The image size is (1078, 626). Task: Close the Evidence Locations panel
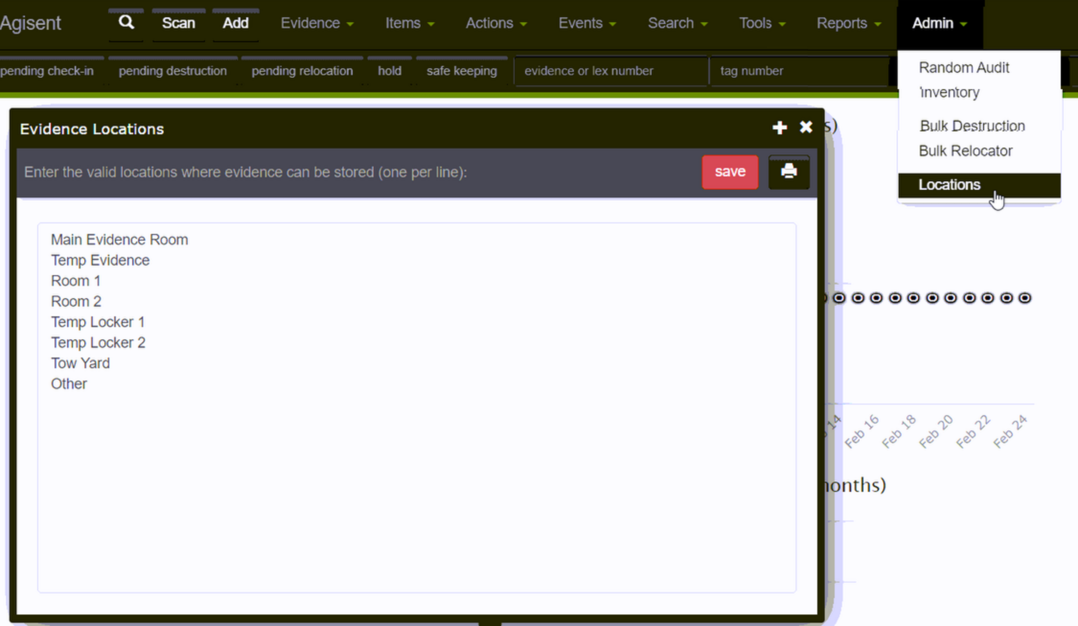click(x=806, y=128)
